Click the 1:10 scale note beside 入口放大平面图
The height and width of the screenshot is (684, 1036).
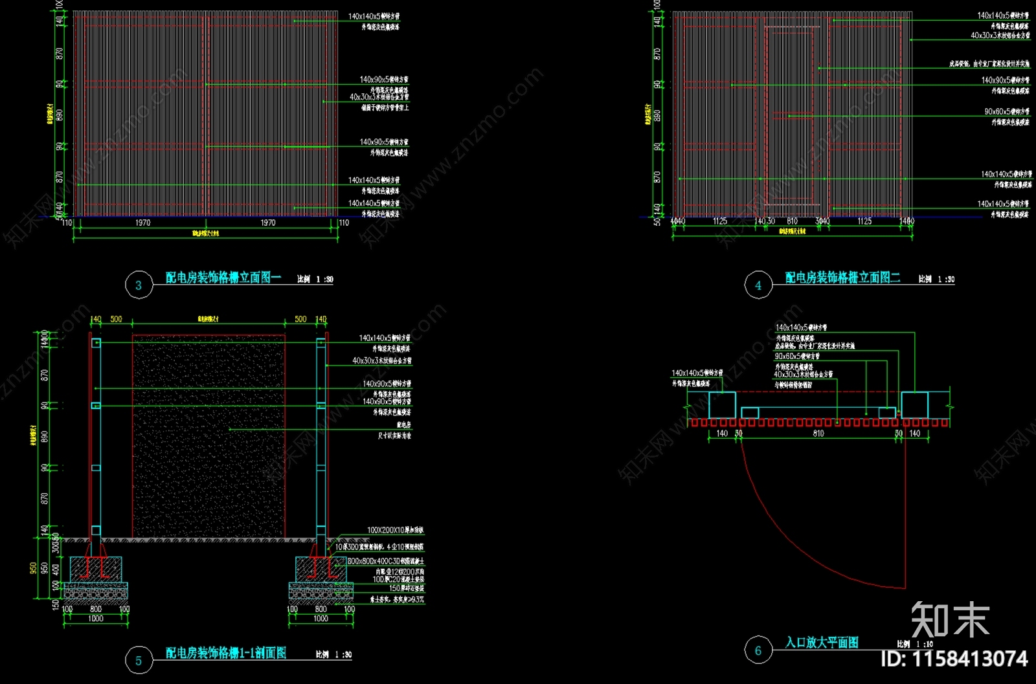(916, 644)
